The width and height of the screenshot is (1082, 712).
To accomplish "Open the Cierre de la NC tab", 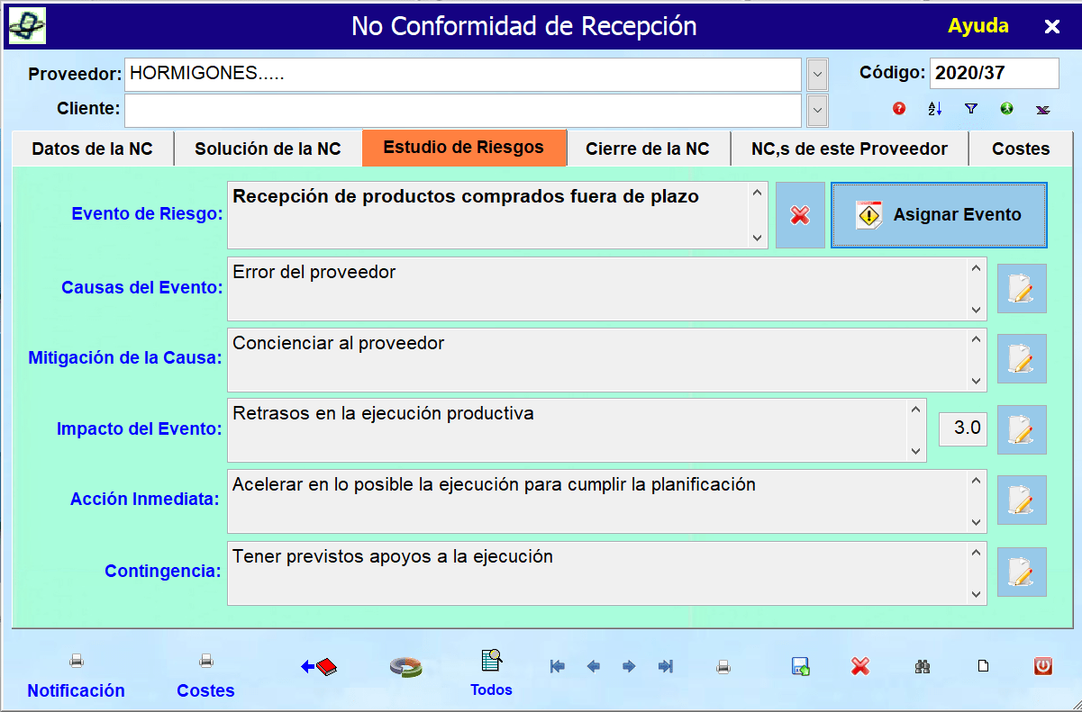I will pyautogui.click(x=647, y=149).
